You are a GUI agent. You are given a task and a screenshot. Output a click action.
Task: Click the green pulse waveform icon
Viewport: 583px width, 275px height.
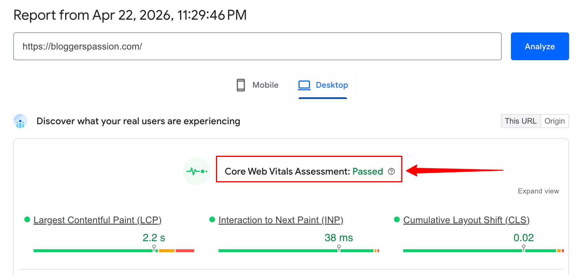coord(197,171)
